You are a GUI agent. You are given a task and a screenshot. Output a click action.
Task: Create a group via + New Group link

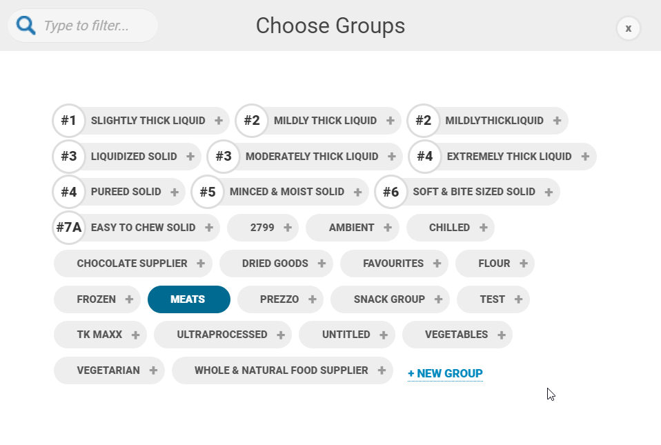pos(445,373)
